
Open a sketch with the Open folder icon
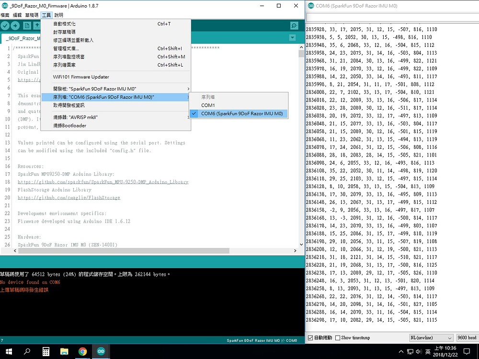(x=38, y=25)
